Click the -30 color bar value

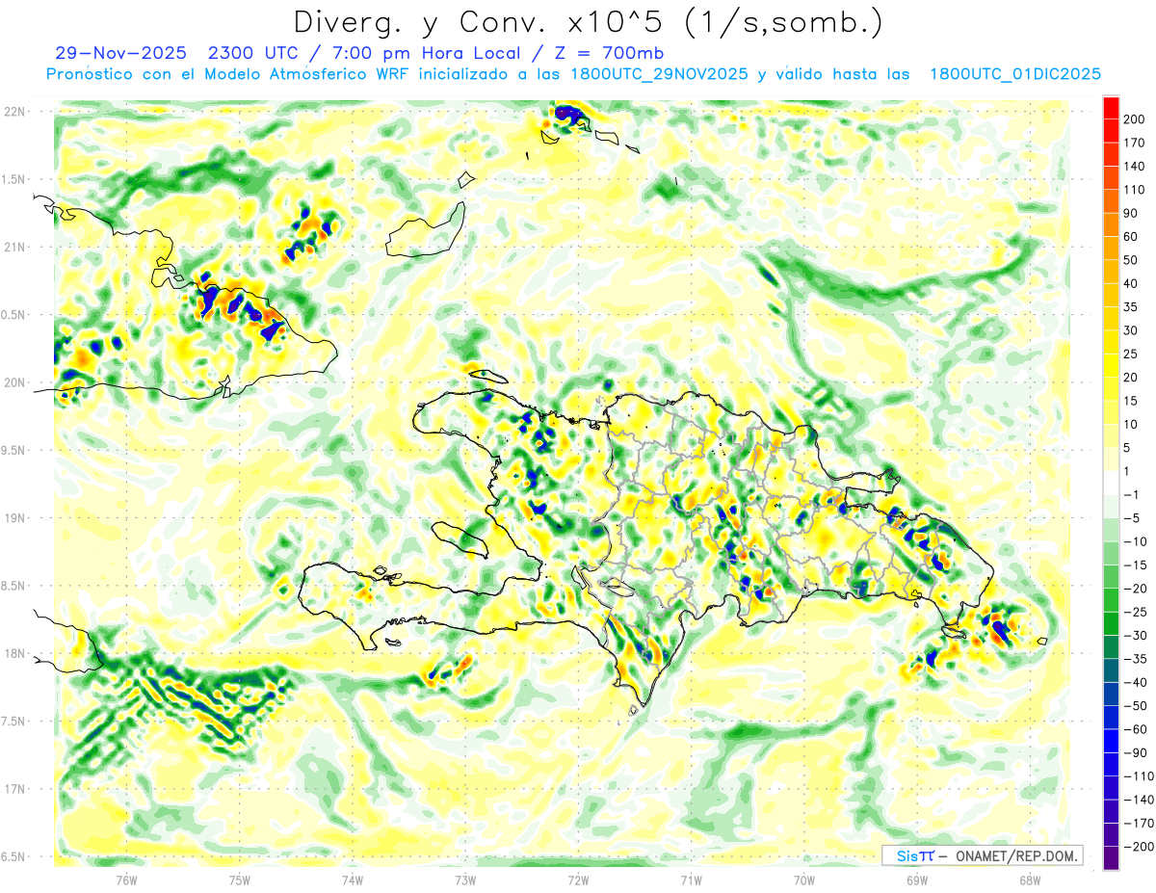coord(1137,635)
